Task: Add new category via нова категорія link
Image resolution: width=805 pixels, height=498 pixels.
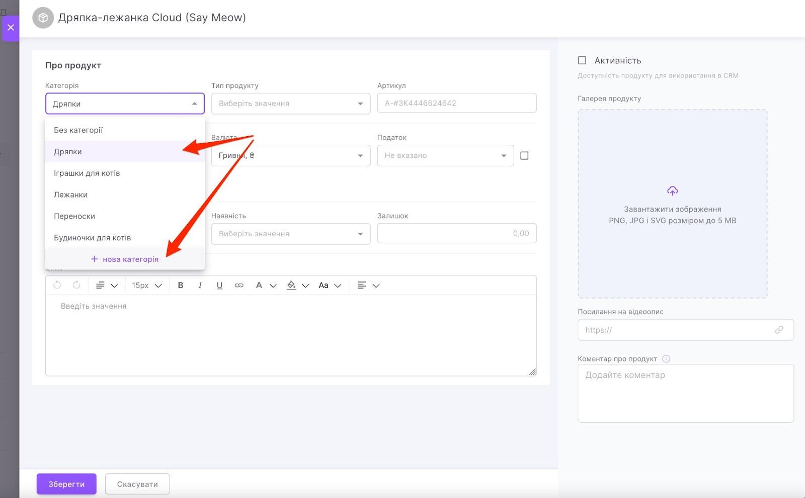Action: [x=125, y=259]
